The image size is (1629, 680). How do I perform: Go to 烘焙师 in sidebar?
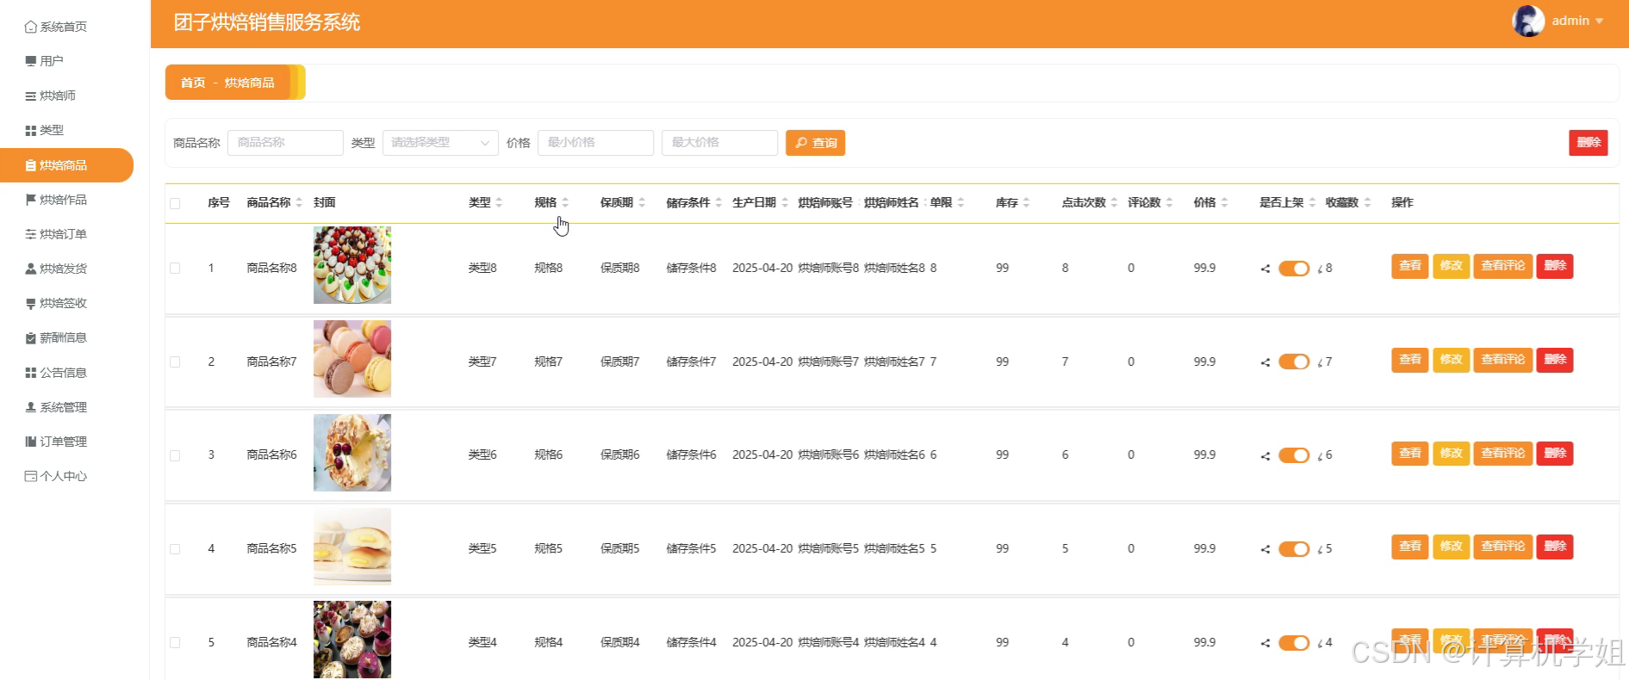[51, 96]
